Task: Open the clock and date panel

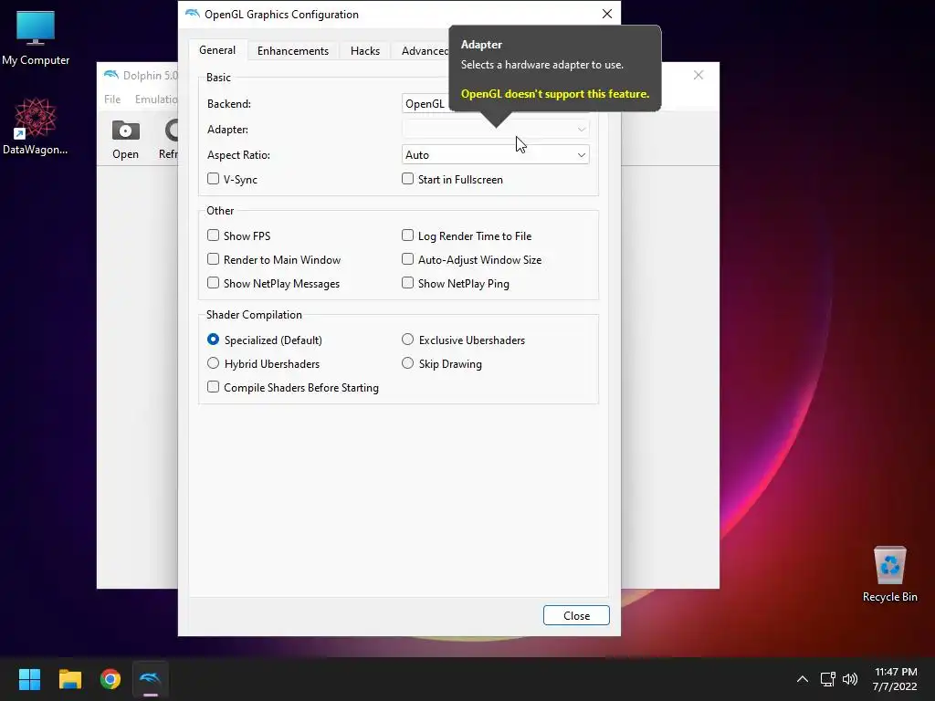Action: 895,679
